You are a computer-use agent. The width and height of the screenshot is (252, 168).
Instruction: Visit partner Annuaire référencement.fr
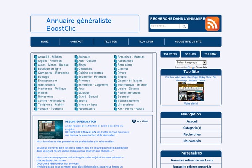[x=192, y=166]
